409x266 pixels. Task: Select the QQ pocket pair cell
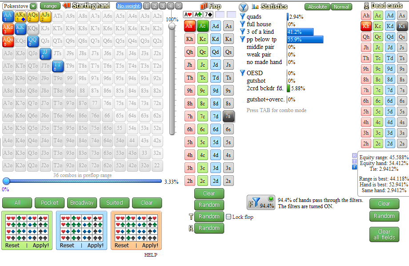tap(32, 41)
